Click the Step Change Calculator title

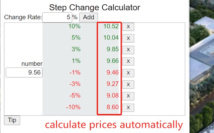point(95,7)
